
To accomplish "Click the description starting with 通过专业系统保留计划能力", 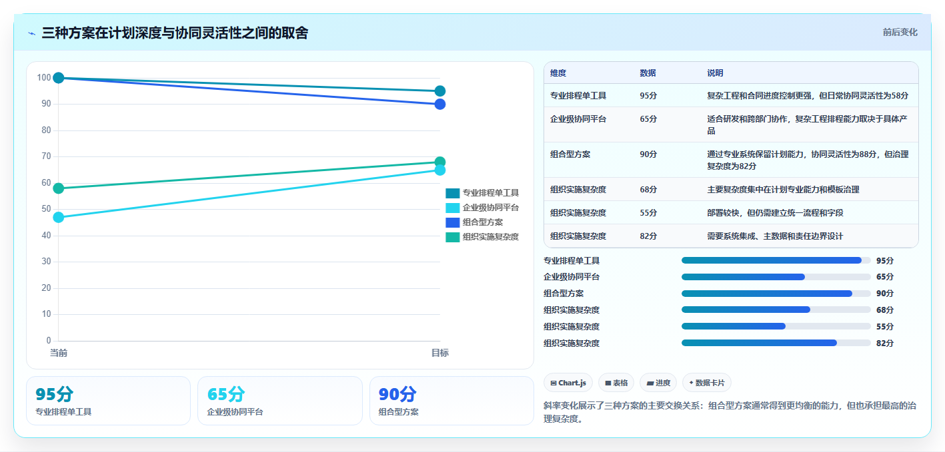I will (x=808, y=160).
